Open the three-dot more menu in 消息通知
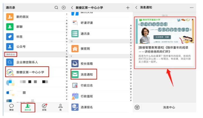This screenshot has height=118, width=203. pos(191,7)
